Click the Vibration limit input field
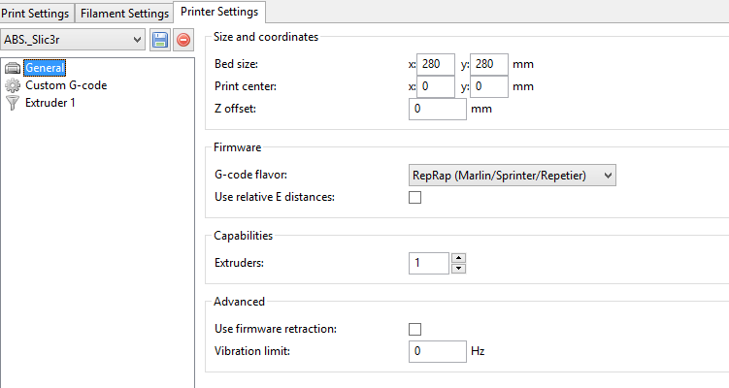The image size is (729, 388). [x=438, y=351]
